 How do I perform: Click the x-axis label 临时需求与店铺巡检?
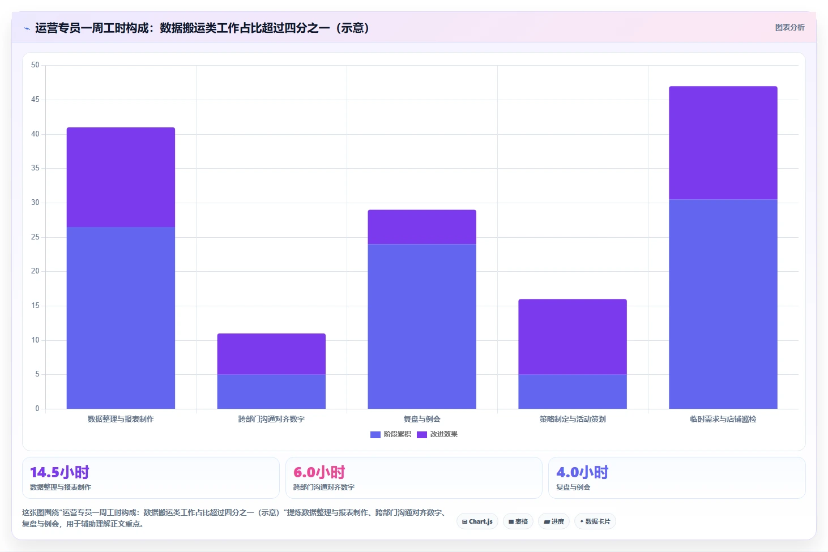pyautogui.click(x=723, y=419)
